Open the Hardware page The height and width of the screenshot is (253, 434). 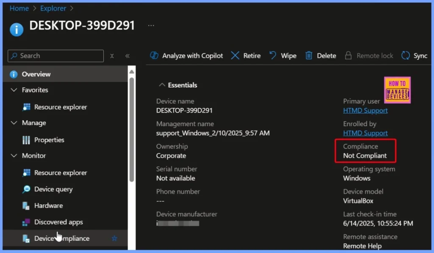point(48,206)
